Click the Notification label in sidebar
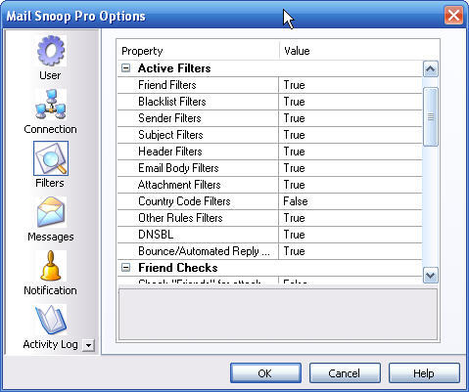Image resolution: width=469 pixels, height=392 pixels. (50, 290)
